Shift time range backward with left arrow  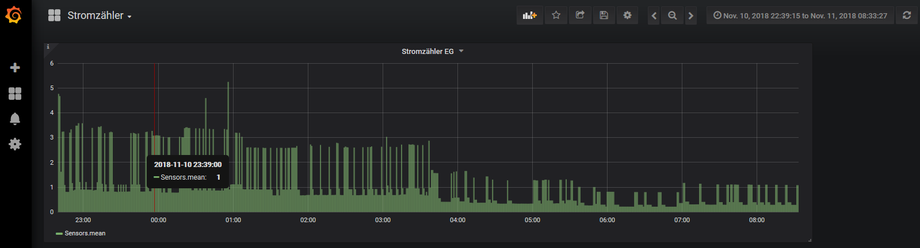654,15
